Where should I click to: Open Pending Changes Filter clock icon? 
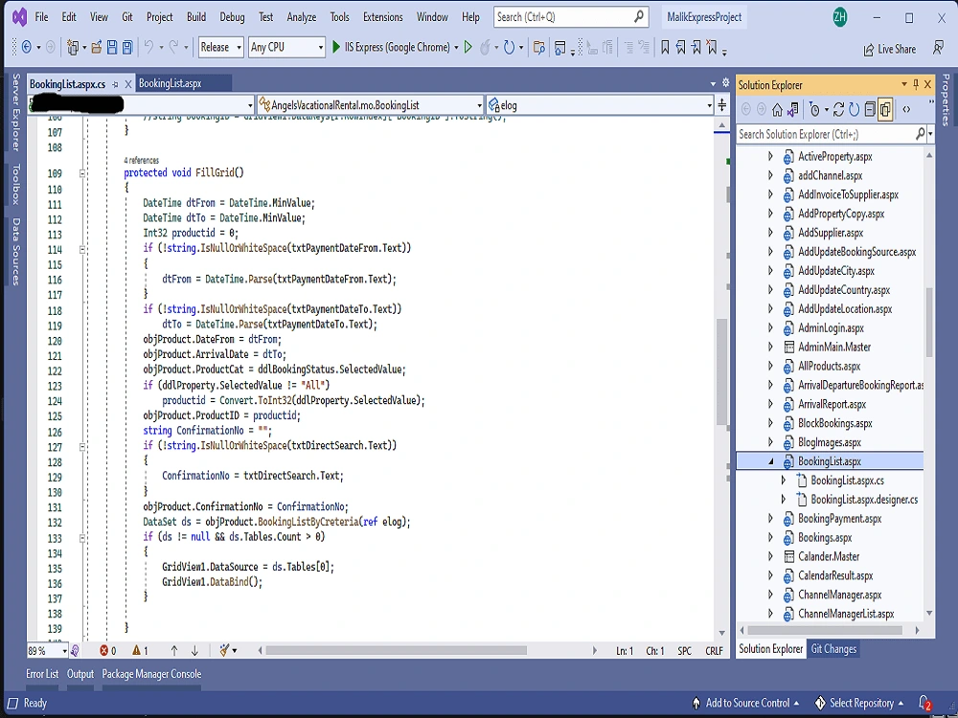point(814,110)
